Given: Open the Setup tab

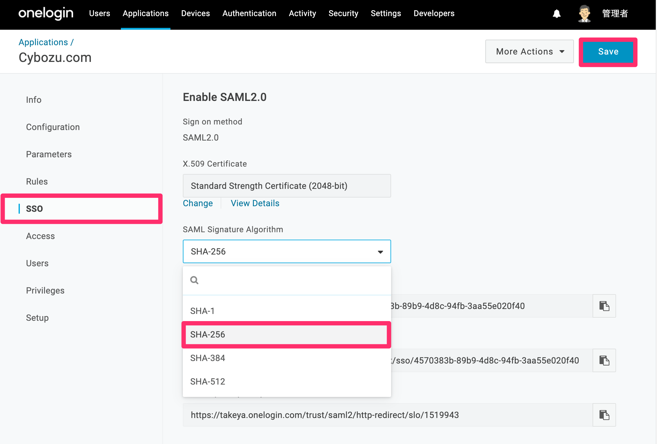Looking at the screenshot, I should [37, 318].
